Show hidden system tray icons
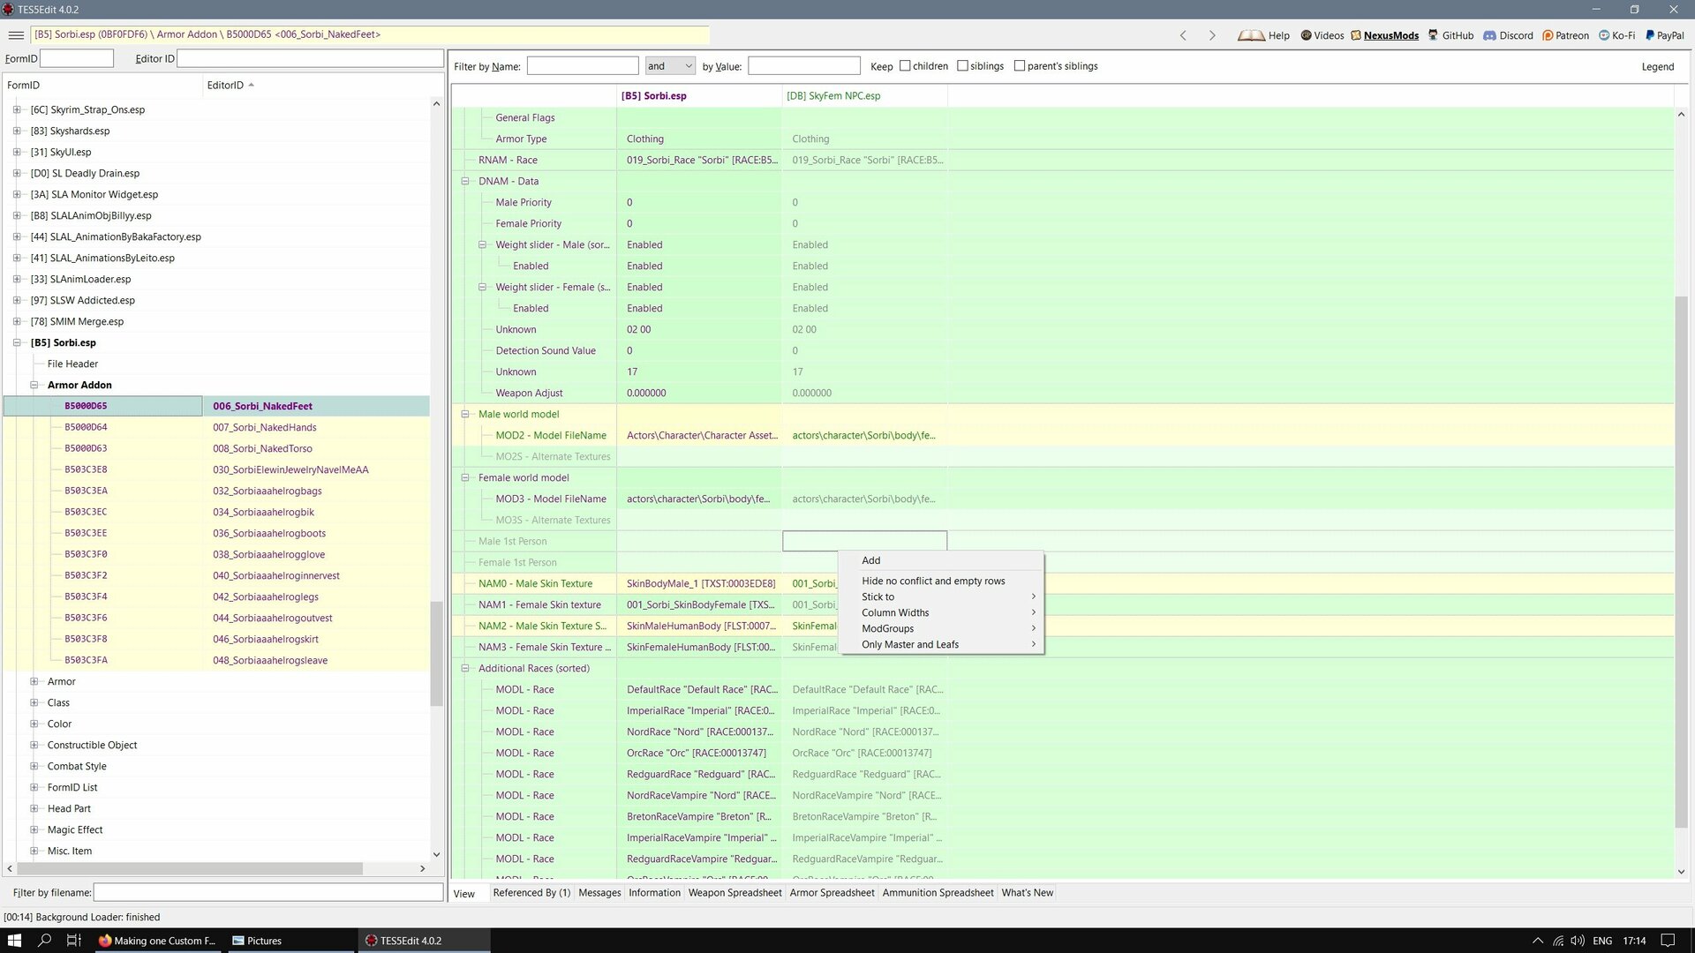This screenshot has width=1695, height=953. [1537, 941]
